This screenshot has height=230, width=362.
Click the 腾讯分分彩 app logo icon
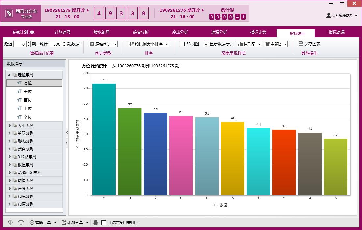pos(9,13)
